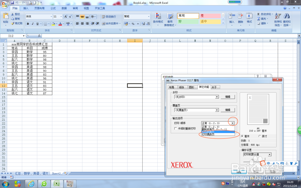Open the 公式 ribbon tab

[x=53, y=8]
